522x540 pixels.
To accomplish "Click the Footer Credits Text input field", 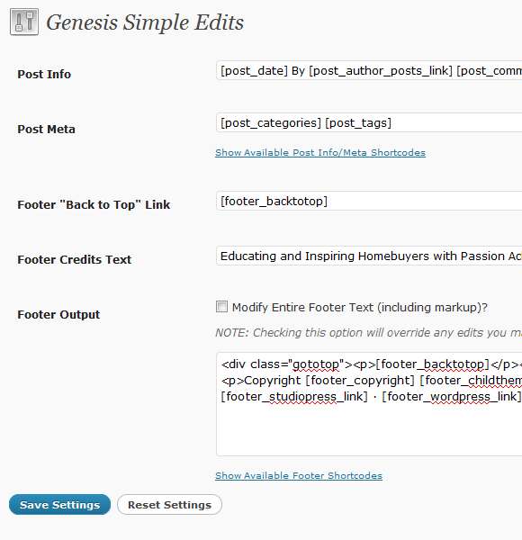I will pos(369,256).
